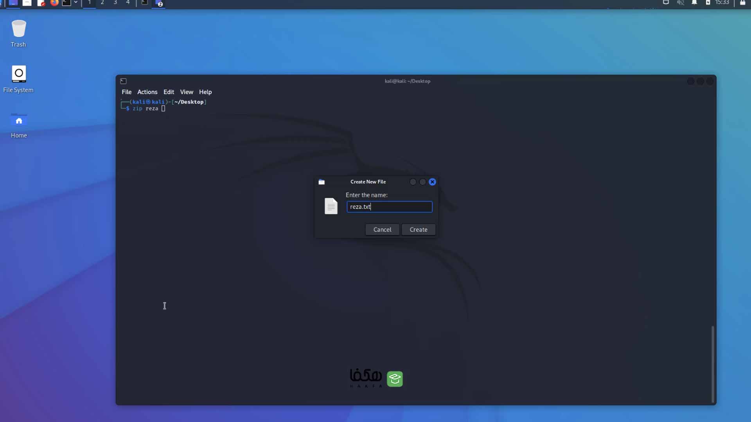Click the show desktop panel button
Viewport: 751px width, 422px height.
(13, 3)
